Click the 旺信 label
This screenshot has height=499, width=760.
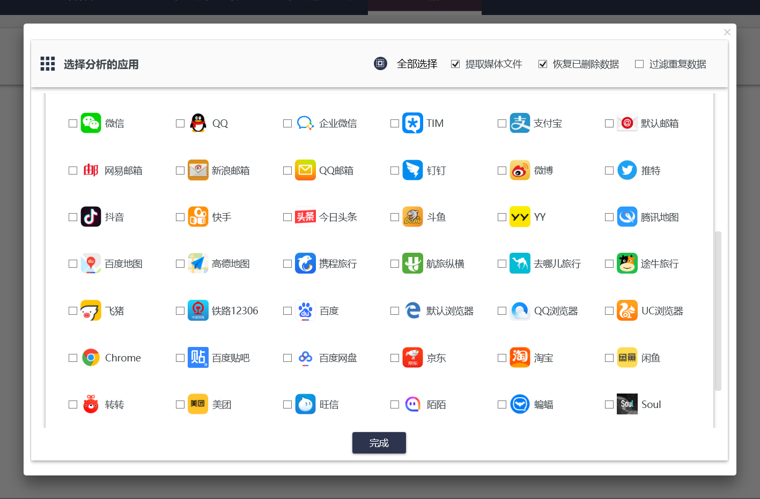[329, 404]
